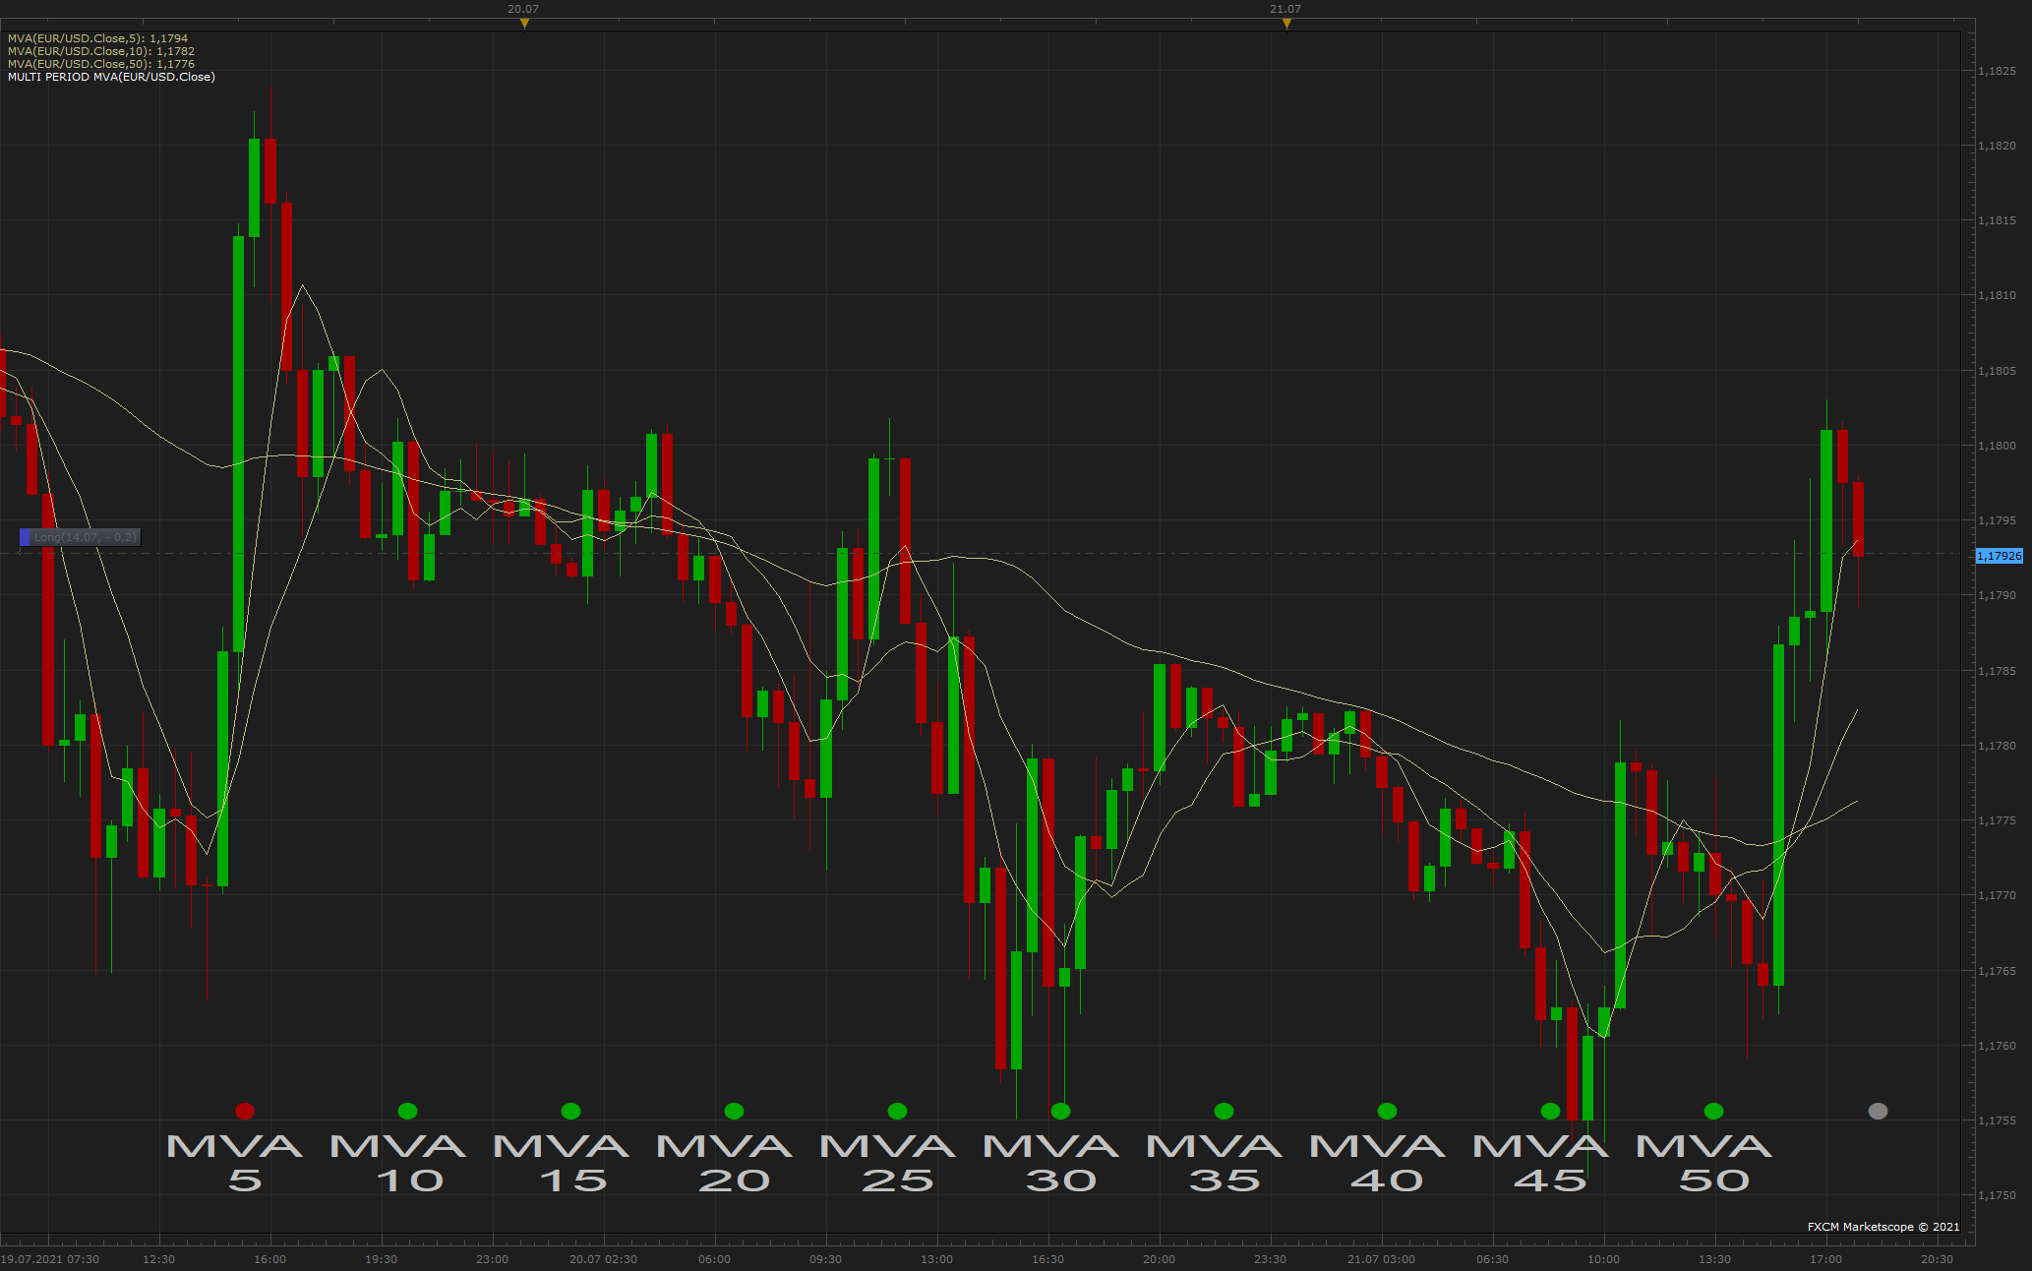Click the MVA 30 label text
Image resolution: width=2032 pixels, height=1271 pixels.
click(x=1051, y=1163)
